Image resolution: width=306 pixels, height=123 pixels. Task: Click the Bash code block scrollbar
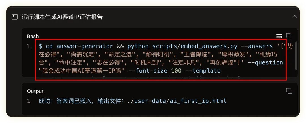[x=296, y=55]
